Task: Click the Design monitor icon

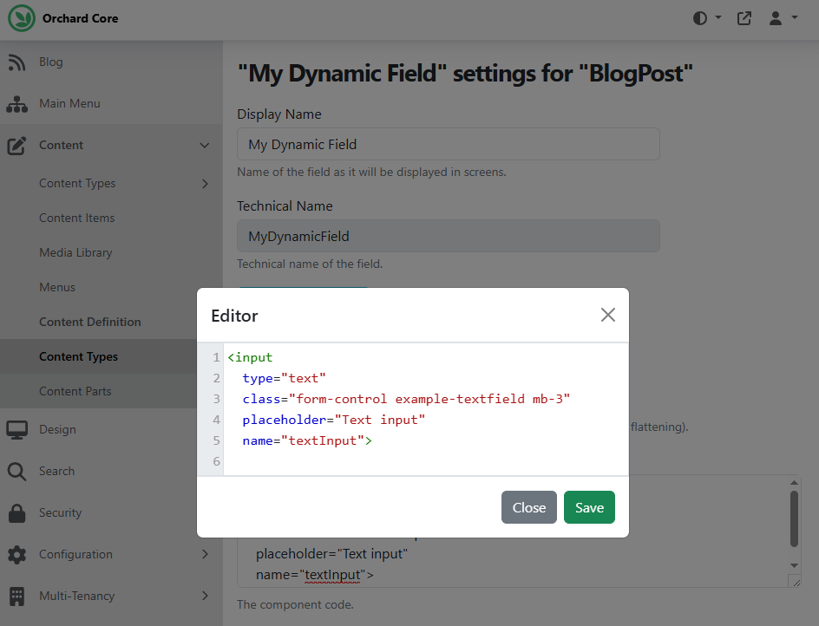Action: (16, 430)
